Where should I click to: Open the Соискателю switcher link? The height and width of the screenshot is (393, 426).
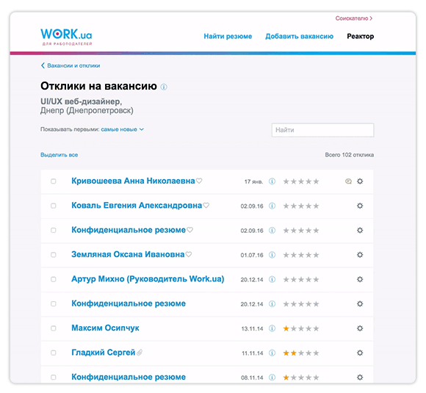354,18
